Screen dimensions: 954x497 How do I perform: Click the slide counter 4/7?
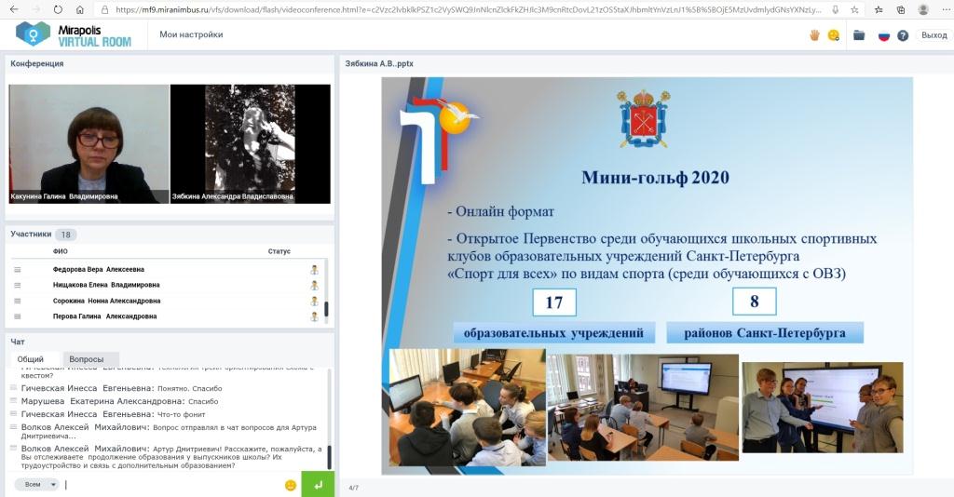tap(353, 488)
